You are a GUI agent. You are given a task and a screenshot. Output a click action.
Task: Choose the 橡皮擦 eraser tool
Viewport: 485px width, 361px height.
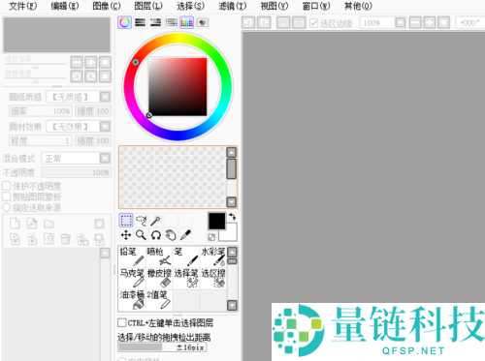point(159,279)
